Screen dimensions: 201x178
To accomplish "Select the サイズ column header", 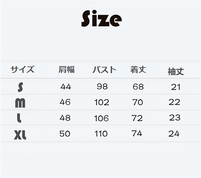I will click(22, 69).
